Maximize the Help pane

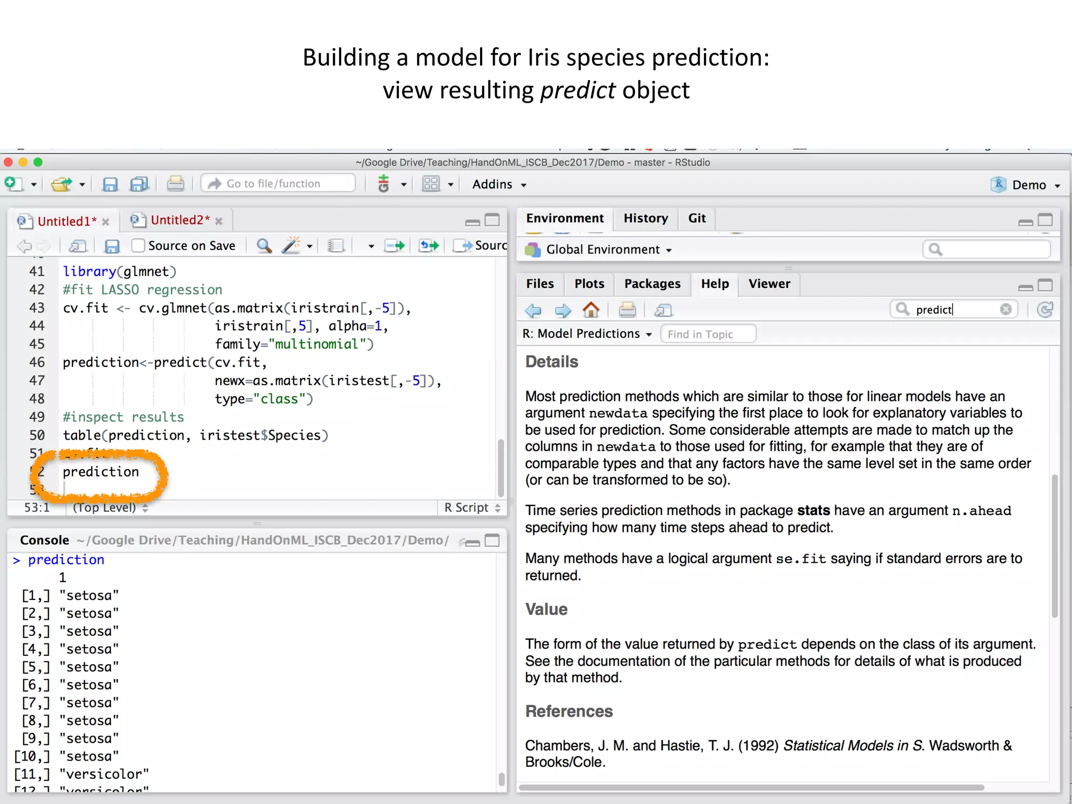click(1045, 285)
